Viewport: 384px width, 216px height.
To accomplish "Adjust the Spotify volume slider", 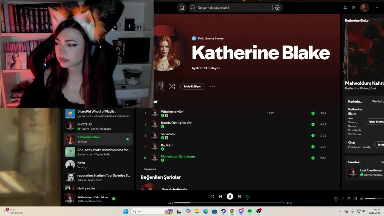I will [374, 199].
